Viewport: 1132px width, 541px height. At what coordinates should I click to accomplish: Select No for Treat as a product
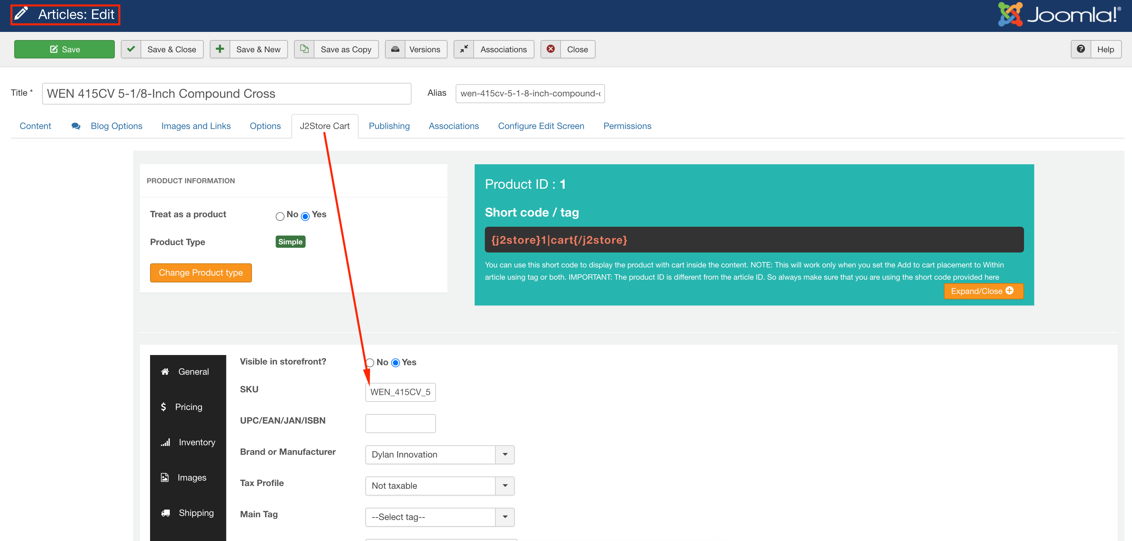280,216
